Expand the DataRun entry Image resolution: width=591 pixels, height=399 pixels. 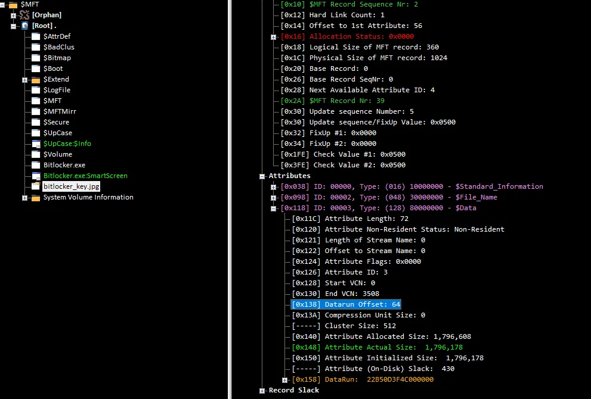284,380
